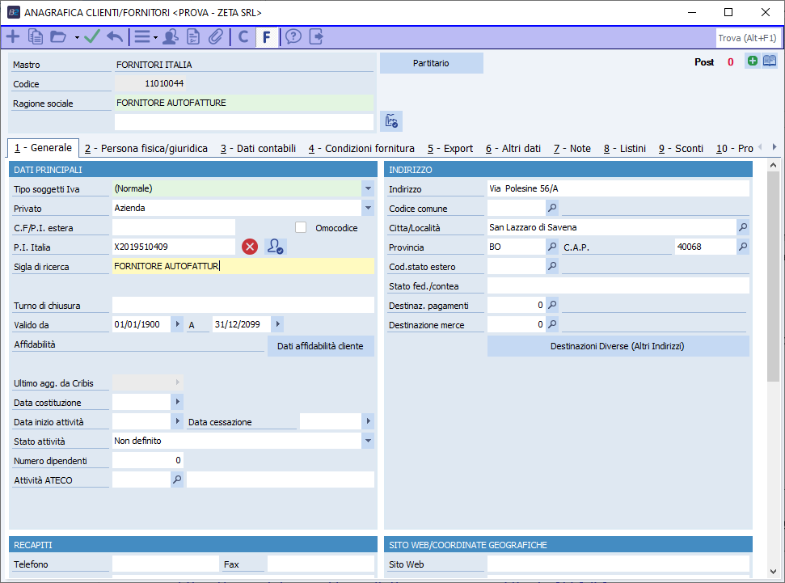Toggle the Omocodice checkbox
The height and width of the screenshot is (583, 785).
coord(301,227)
